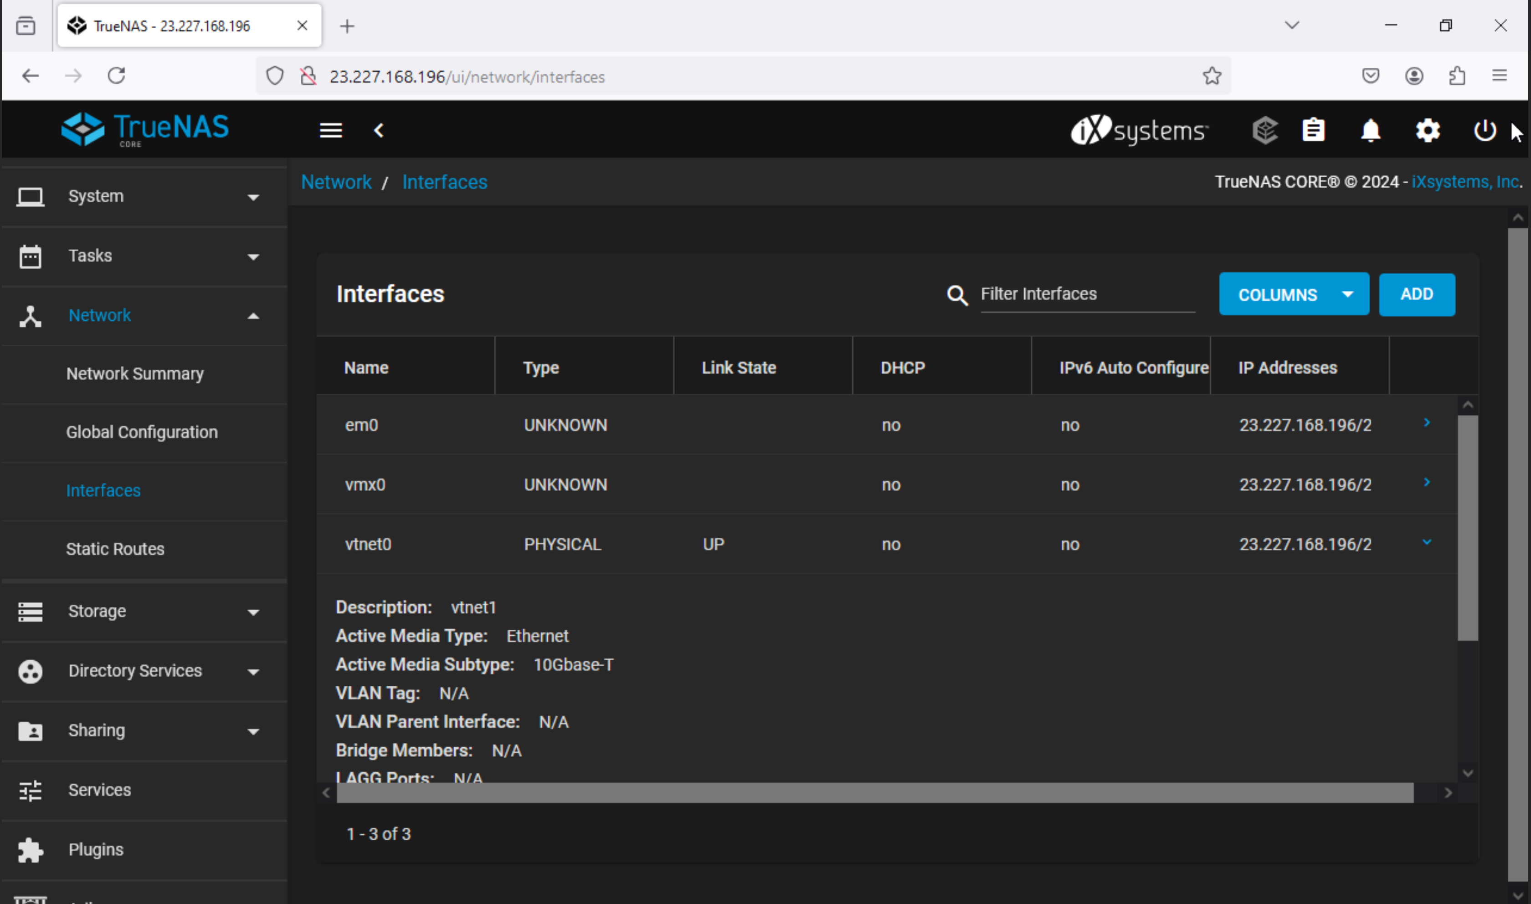Viewport: 1531px width, 904px height.
Task: Open the settings gear icon in top bar
Action: (x=1428, y=130)
